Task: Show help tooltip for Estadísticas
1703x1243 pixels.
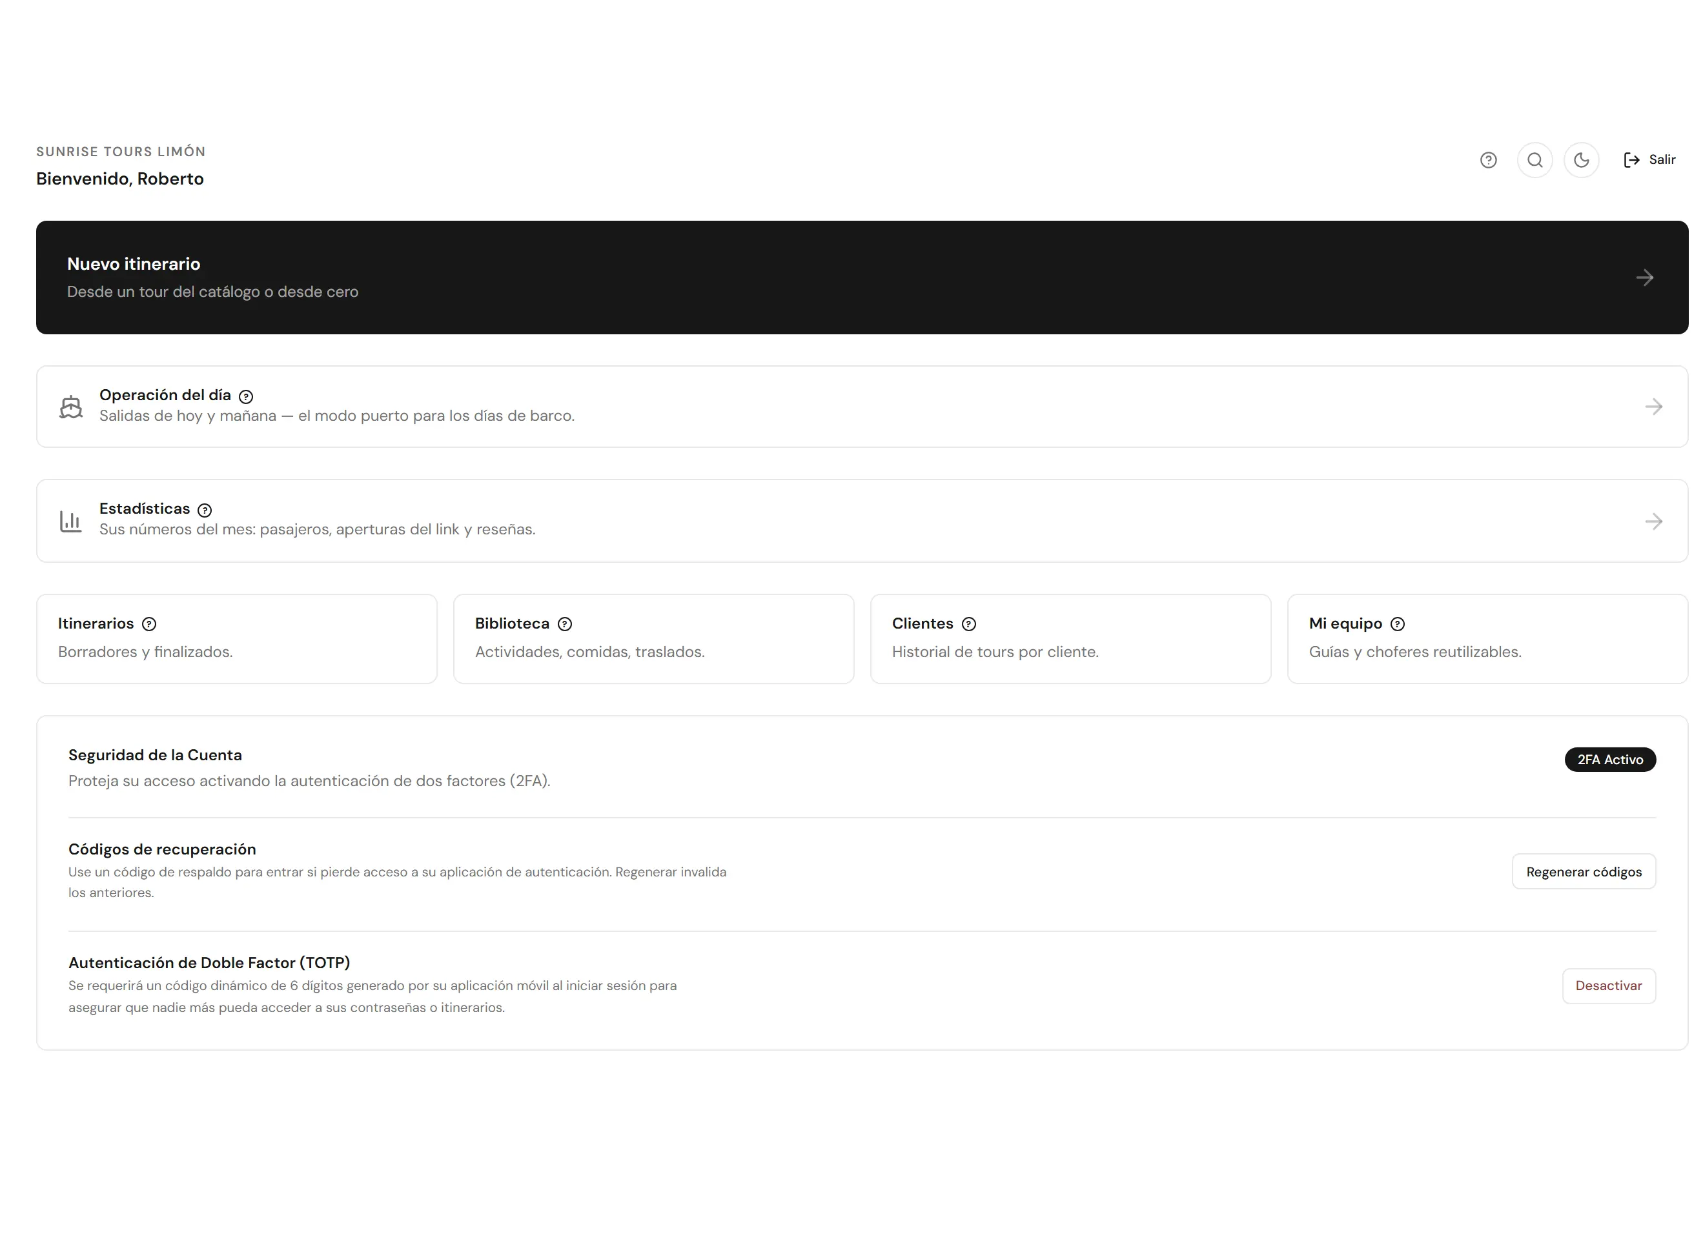Action: (x=205, y=510)
